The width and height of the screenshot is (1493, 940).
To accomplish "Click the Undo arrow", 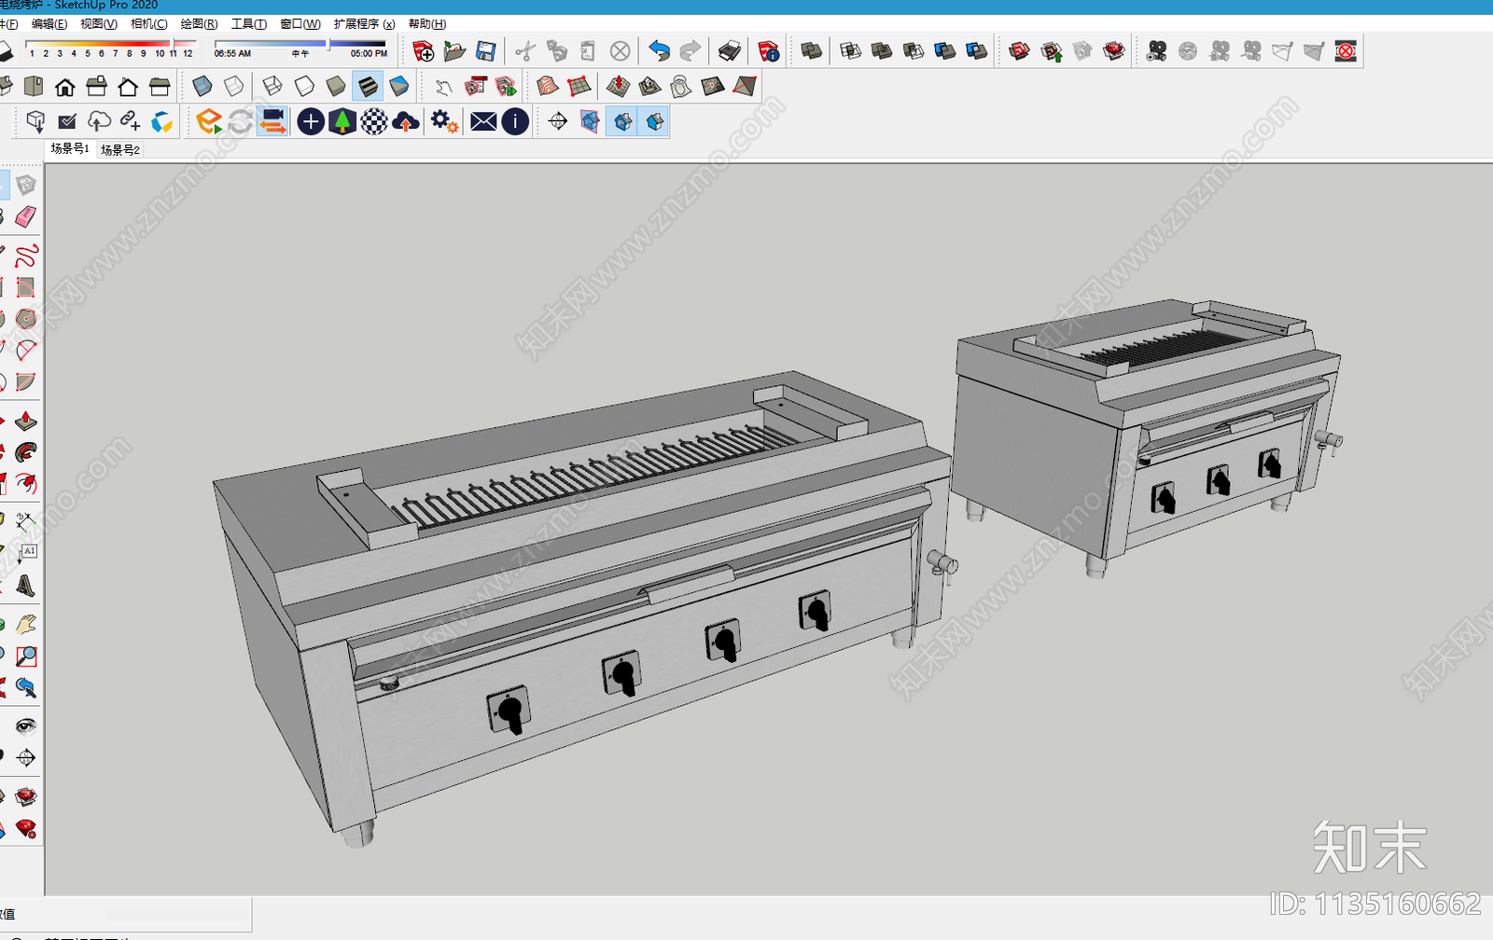I will [659, 51].
